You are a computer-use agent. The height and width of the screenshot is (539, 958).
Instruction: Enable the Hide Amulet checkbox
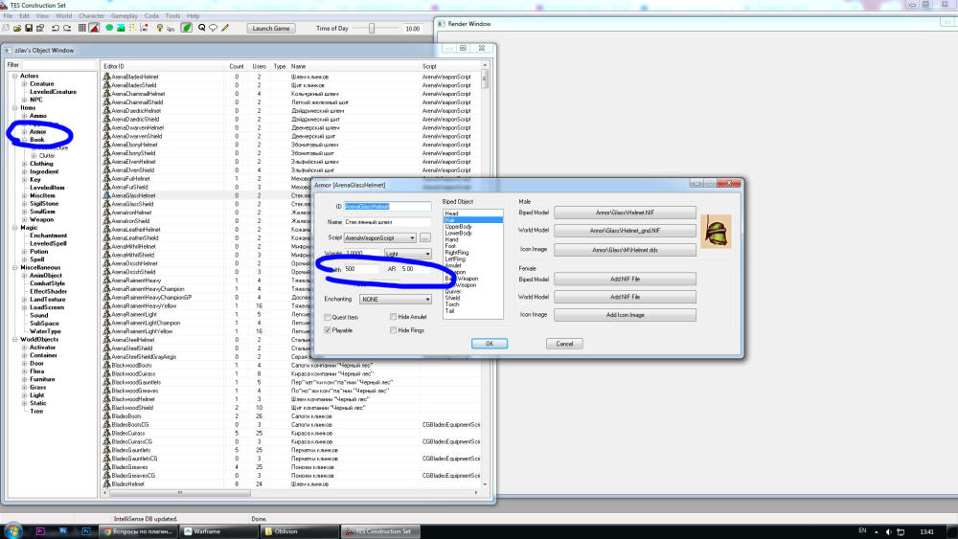point(393,317)
